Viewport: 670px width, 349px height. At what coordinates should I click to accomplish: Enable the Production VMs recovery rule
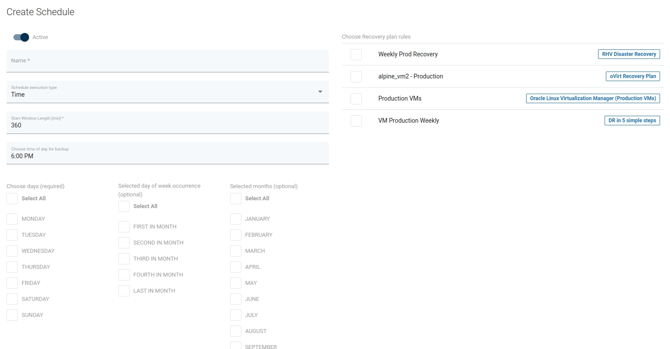pyautogui.click(x=356, y=99)
